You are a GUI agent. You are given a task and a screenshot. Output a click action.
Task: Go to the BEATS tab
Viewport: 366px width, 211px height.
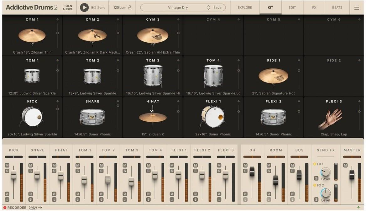pyautogui.click(x=337, y=8)
